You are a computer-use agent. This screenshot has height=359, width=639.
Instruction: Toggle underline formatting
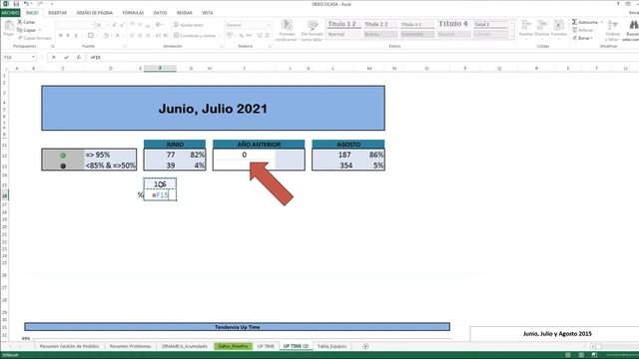click(x=76, y=36)
